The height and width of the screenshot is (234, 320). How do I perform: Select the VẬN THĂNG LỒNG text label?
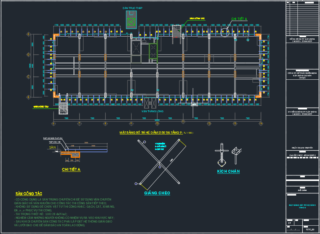(x=152, y=111)
